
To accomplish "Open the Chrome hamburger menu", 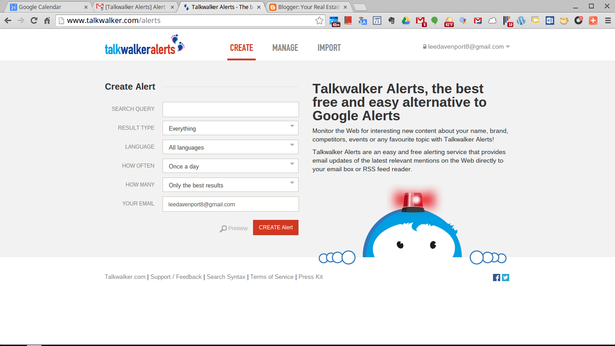I will pos(607,20).
